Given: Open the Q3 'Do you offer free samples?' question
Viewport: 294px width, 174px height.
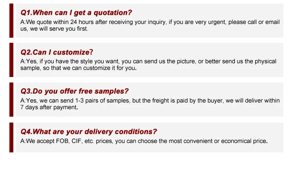Looking at the screenshot, I should point(74,92).
